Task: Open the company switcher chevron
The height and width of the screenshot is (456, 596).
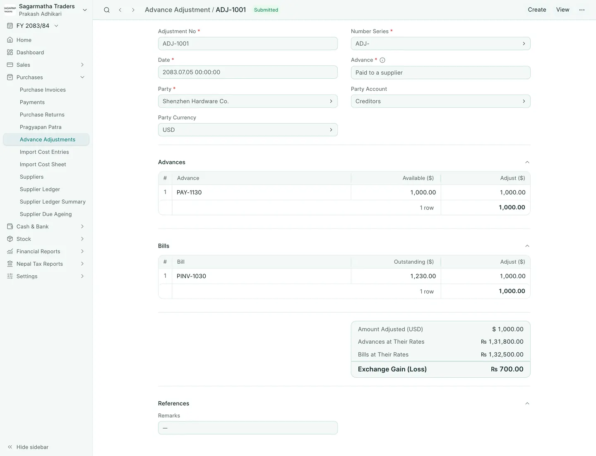Action: click(x=85, y=10)
